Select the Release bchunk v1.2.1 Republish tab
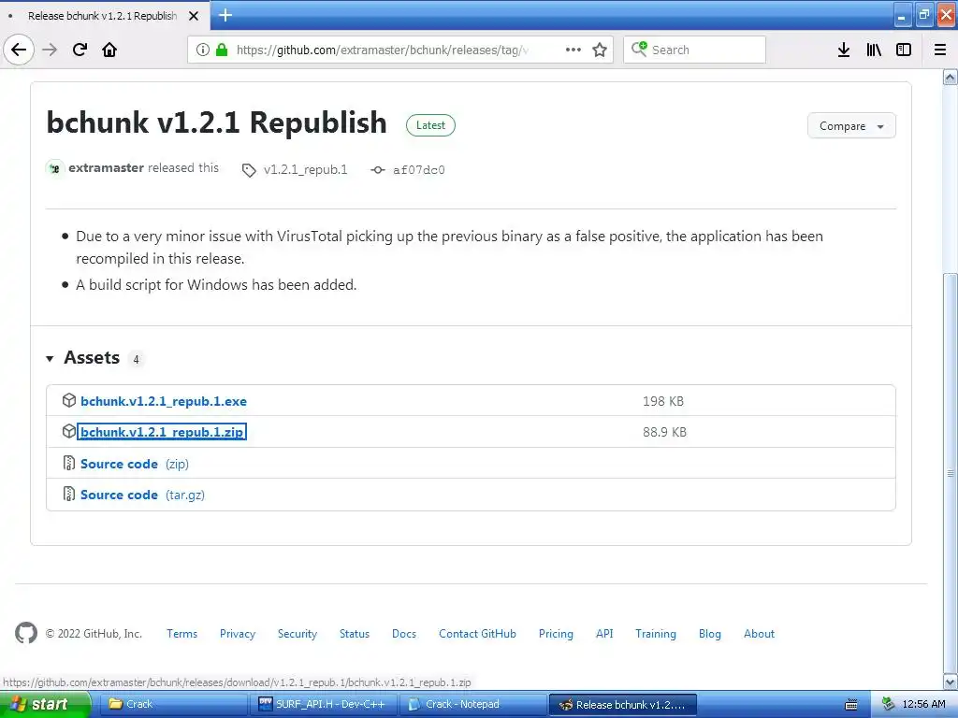The image size is (958, 718). (x=103, y=16)
